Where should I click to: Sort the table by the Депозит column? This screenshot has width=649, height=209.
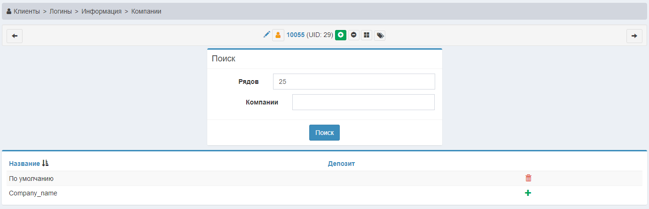341,164
